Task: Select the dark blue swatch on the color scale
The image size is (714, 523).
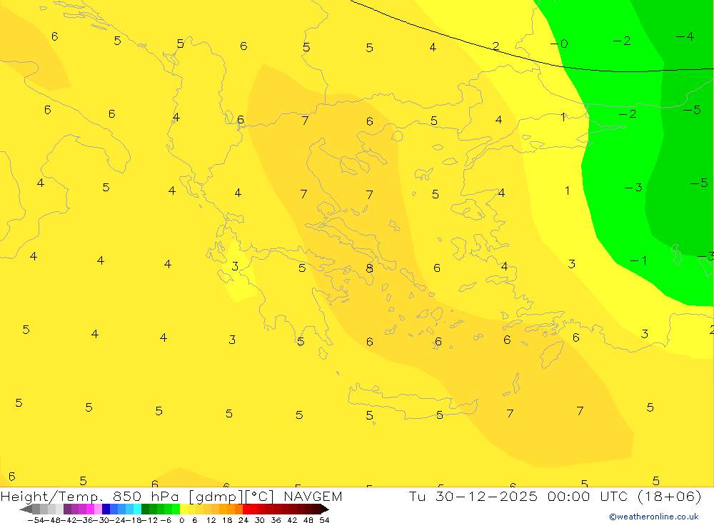Action: point(106,509)
